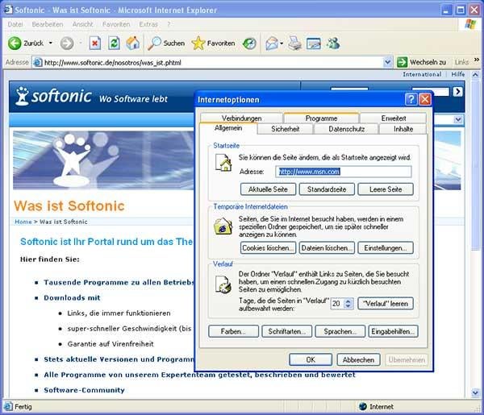Viewport: 484px width, 415px height.
Task: Decrease Verlauf days with down arrow
Action: [348, 306]
